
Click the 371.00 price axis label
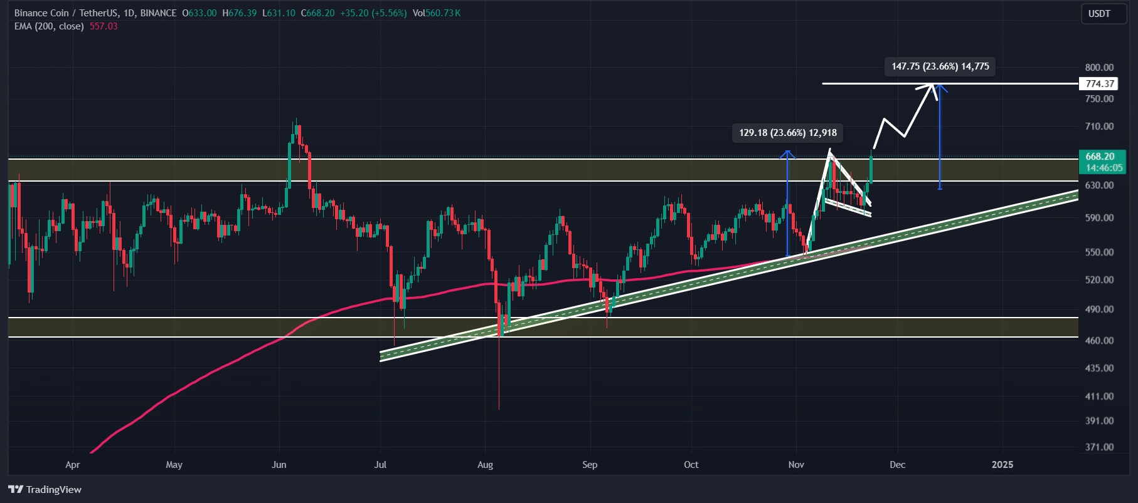coord(1099,447)
